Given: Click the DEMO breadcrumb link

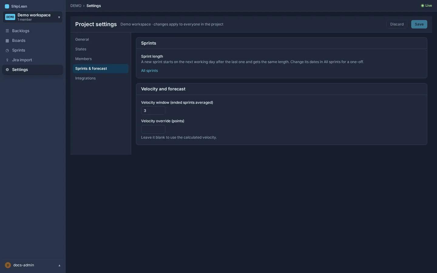Looking at the screenshot, I should (76, 6).
